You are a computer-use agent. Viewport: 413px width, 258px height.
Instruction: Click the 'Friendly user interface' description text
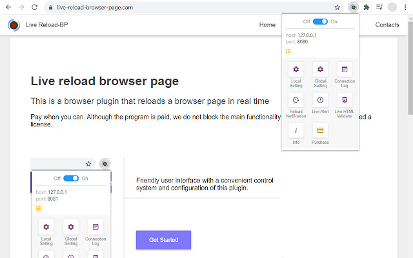click(x=205, y=184)
